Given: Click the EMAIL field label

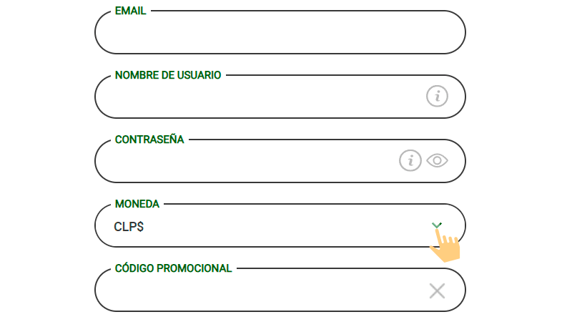Looking at the screenshot, I should pyautogui.click(x=130, y=11).
